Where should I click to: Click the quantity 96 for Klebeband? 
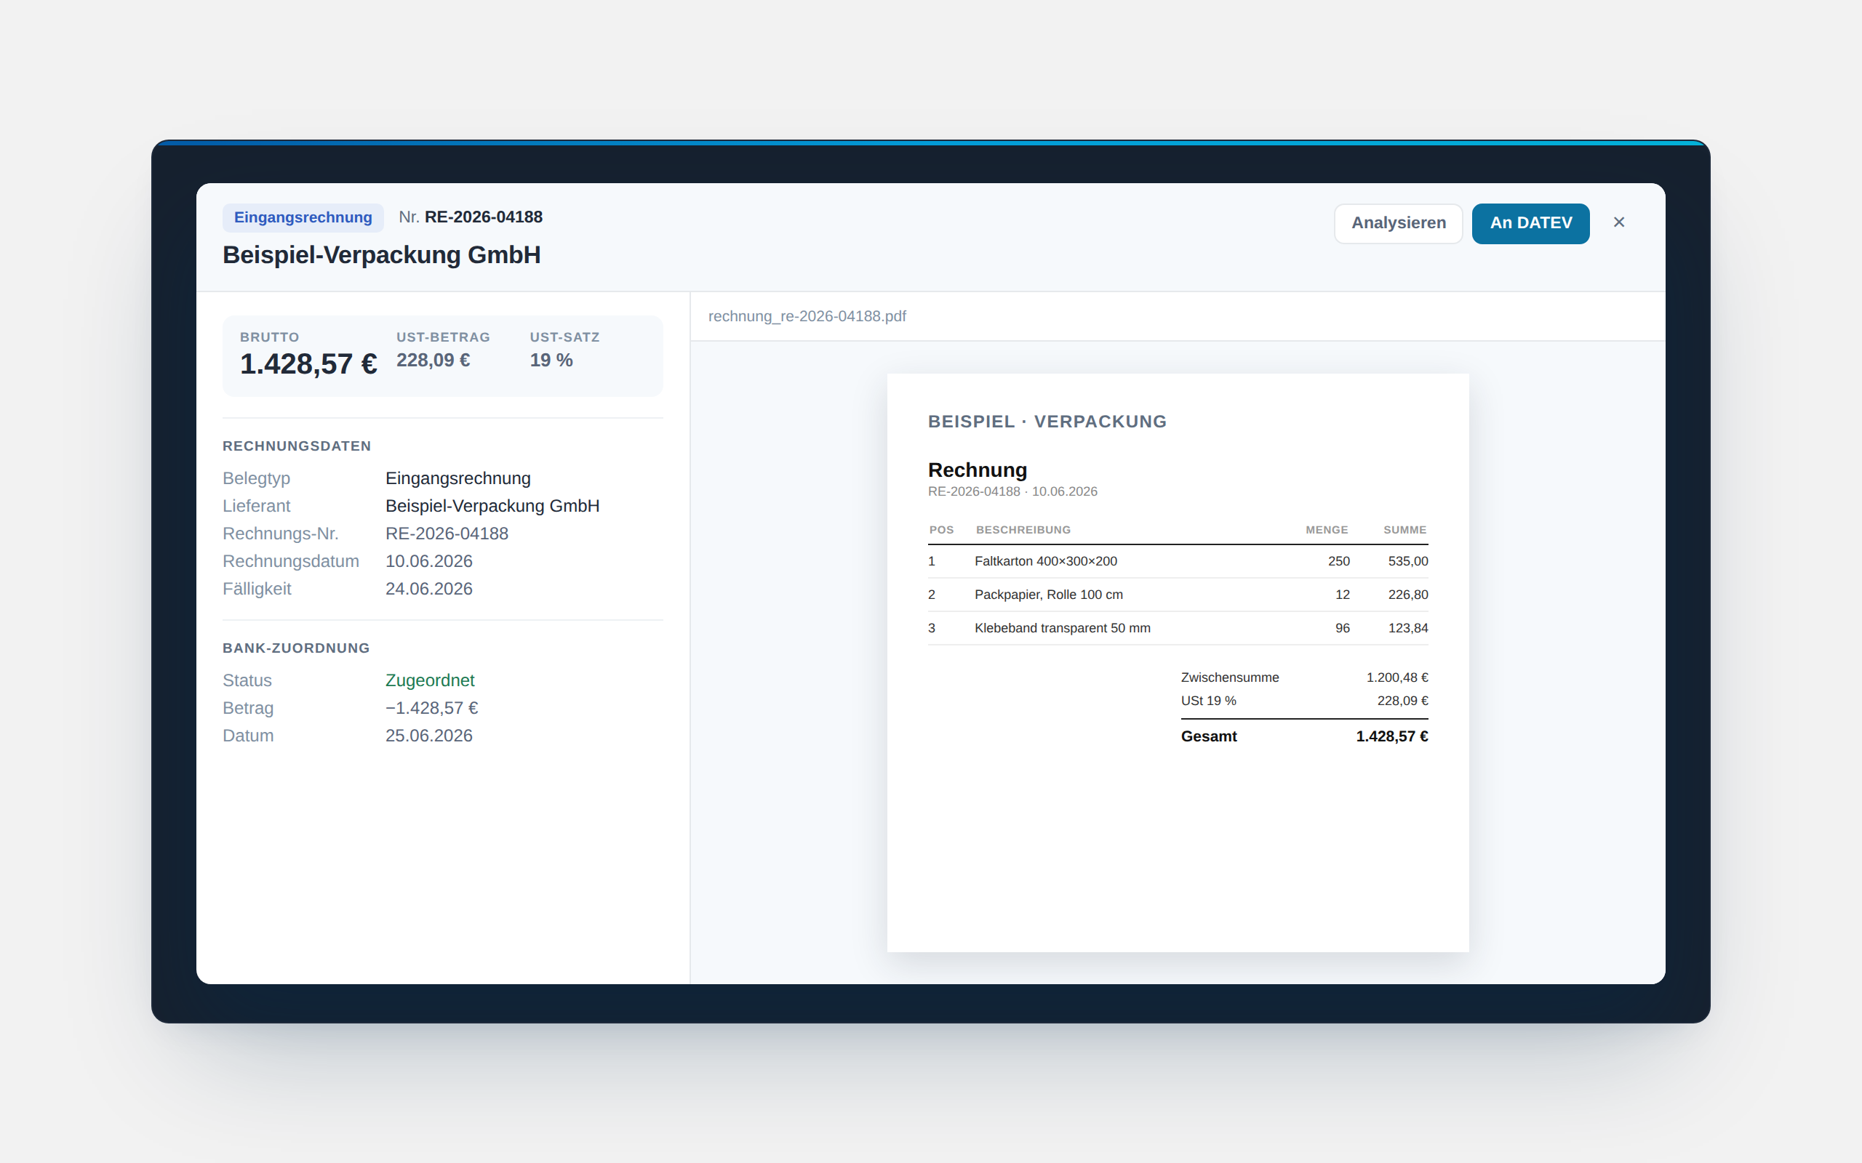coord(1343,629)
